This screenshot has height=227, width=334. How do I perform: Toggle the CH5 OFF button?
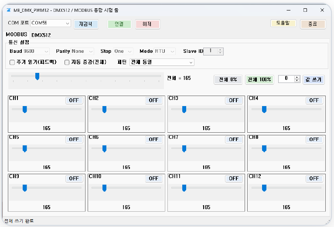click(74, 139)
